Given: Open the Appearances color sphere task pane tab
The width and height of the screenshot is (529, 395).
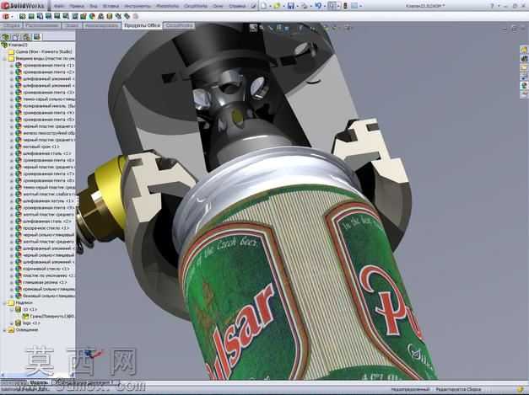Looking at the screenshot, I should (x=524, y=86).
